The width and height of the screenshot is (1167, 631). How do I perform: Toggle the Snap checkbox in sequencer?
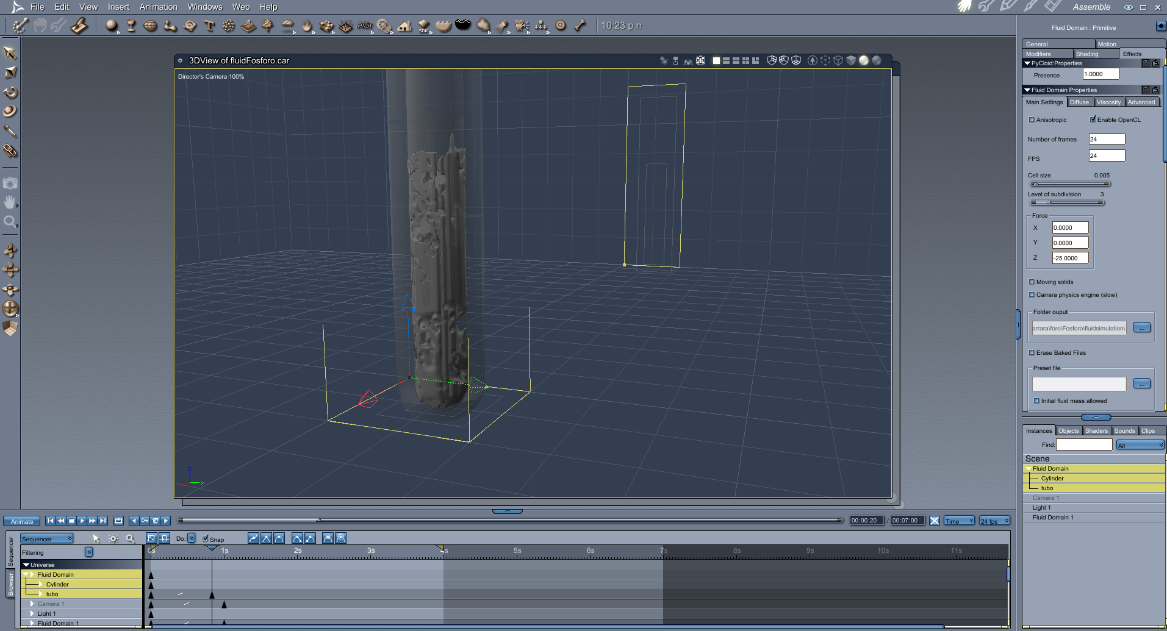pos(205,539)
